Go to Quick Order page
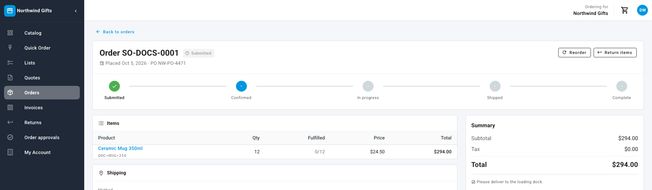This screenshot has width=652, height=190. coord(42,48)
